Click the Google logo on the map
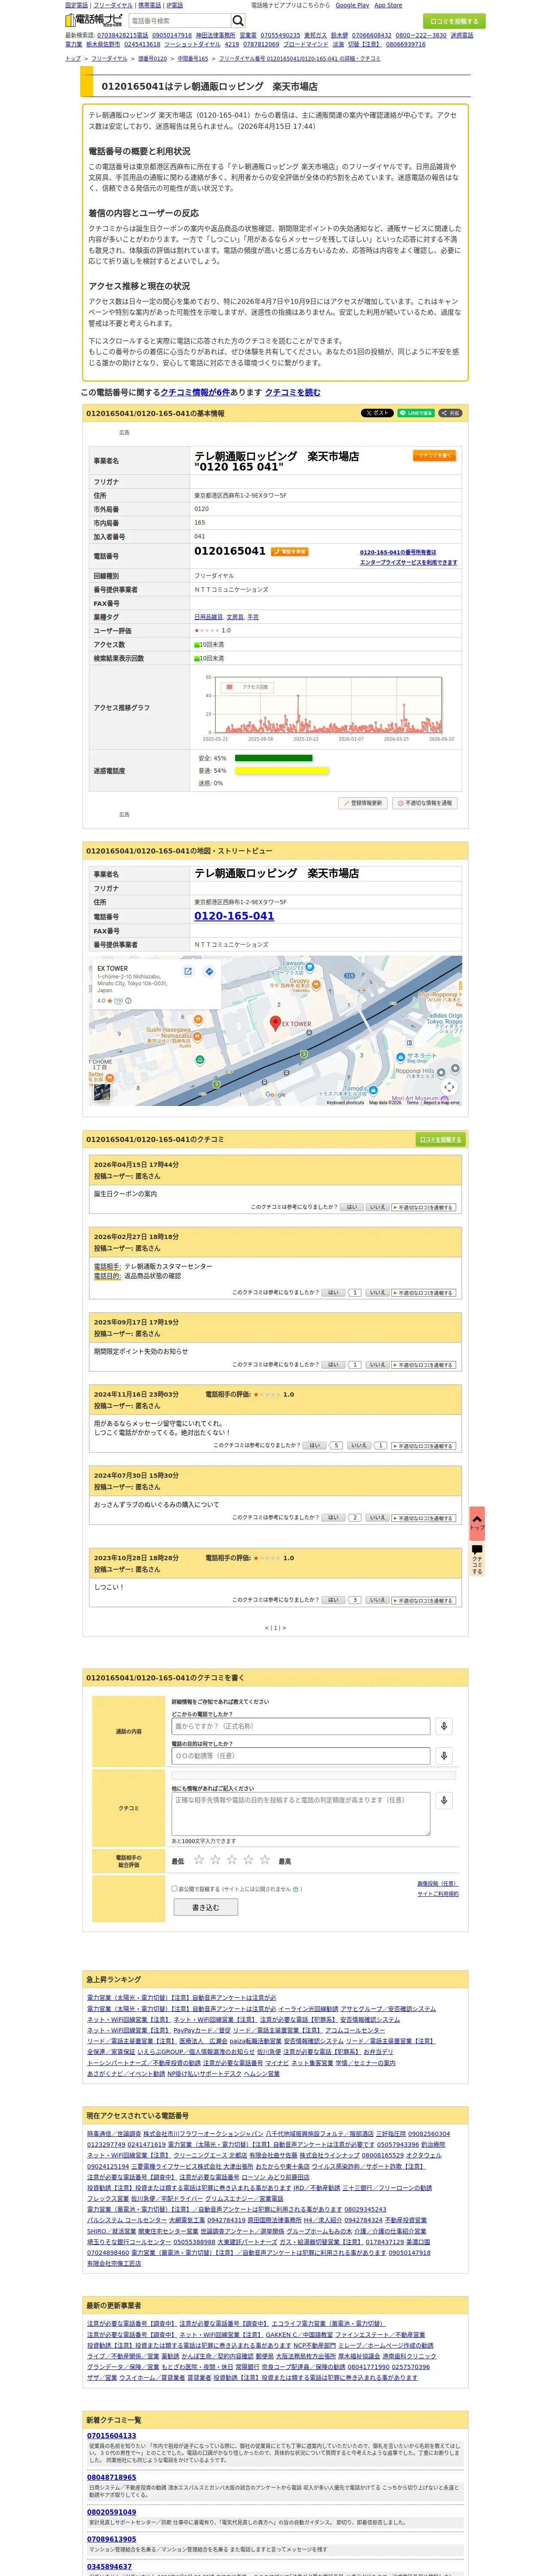 [275, 1095]
